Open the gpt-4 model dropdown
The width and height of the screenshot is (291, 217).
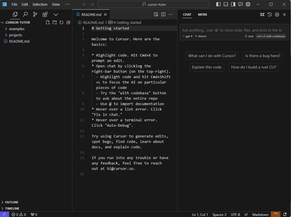[x=187, y=36]
